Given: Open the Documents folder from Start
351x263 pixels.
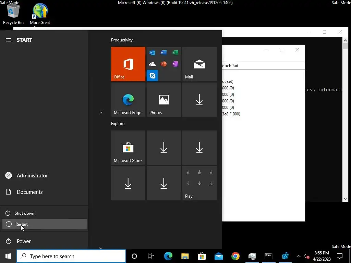Looking at the screenshot, I should (44, 192).
